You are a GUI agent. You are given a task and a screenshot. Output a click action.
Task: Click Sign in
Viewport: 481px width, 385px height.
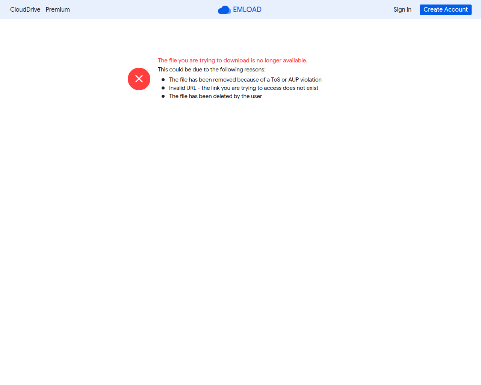coord(402,9)
